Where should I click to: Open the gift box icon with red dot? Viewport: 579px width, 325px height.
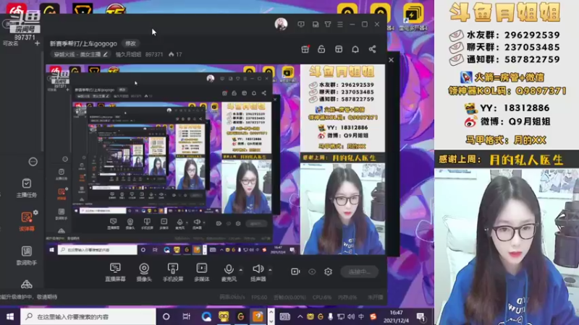point(305,49)
